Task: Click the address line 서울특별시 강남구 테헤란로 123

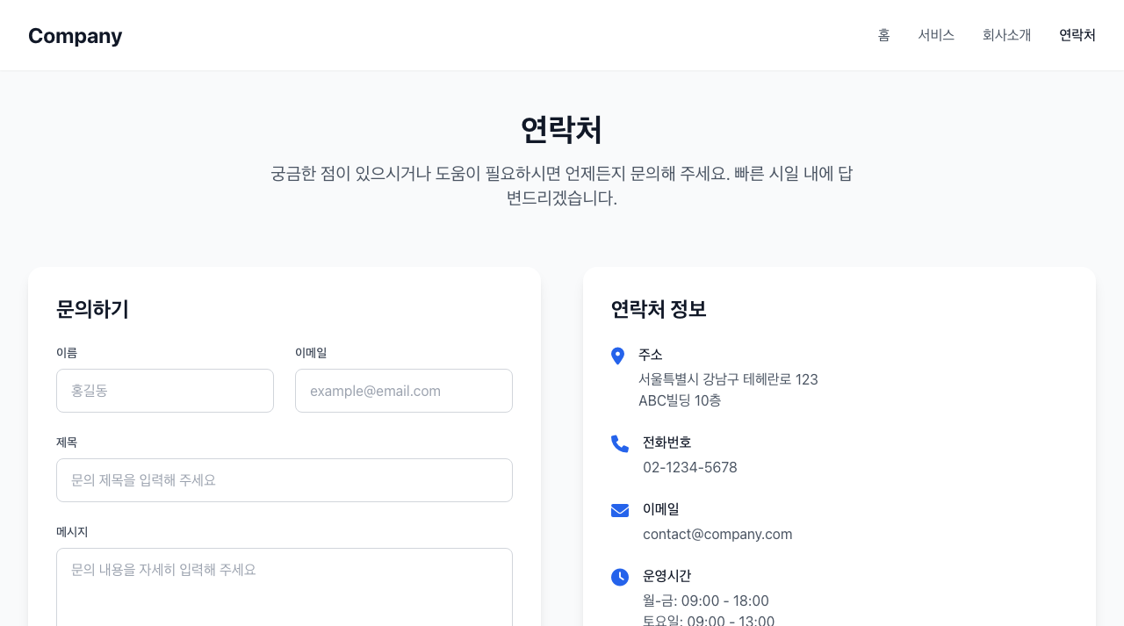Action: coord(728,379)
